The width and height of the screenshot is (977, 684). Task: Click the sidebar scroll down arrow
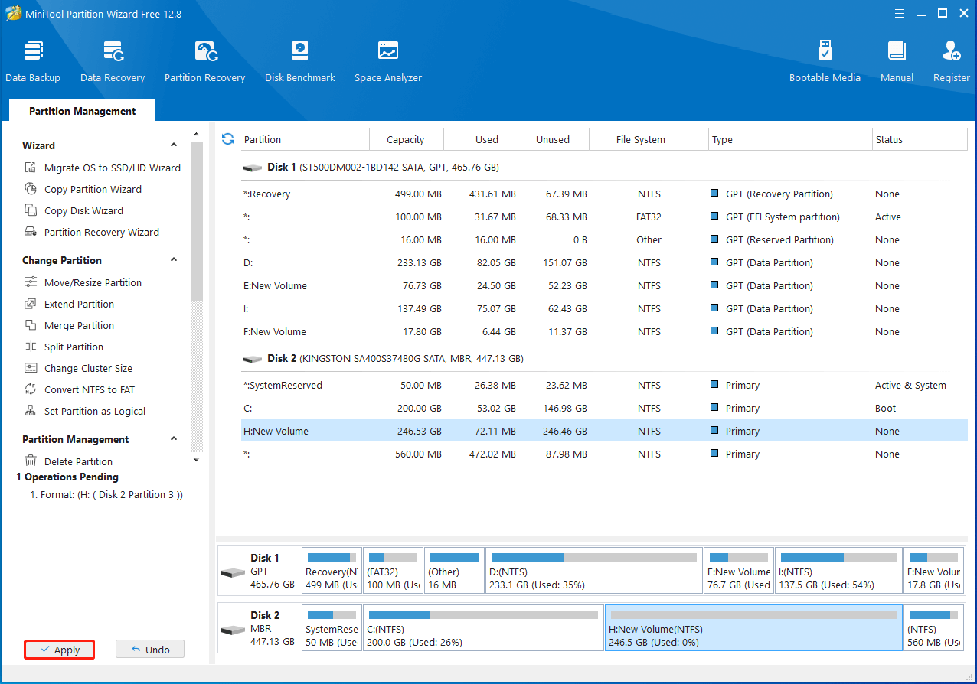point(196,460)
